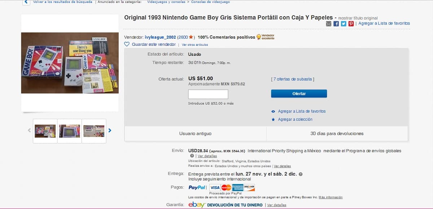Select the first Game Boy box thumbnail
This screenshot has width=433, height=209.
click(x=45, y=131)
